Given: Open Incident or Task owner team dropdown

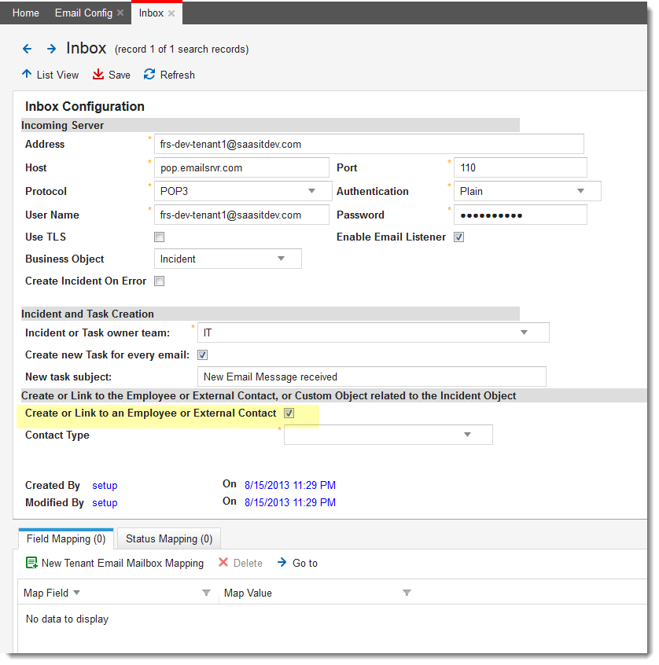Looking at the screenshot, I should tap(524, 332).
